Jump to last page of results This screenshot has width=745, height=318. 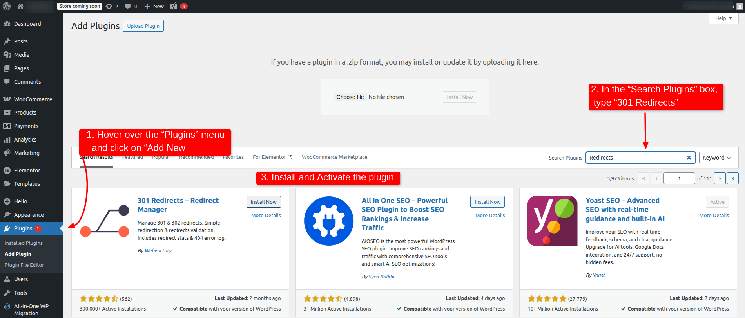[x=733, y=178]
